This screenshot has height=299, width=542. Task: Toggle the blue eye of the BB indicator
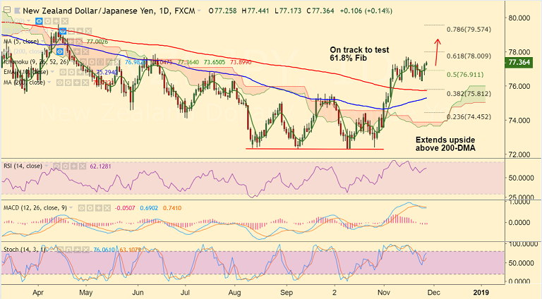click(63, 31)
